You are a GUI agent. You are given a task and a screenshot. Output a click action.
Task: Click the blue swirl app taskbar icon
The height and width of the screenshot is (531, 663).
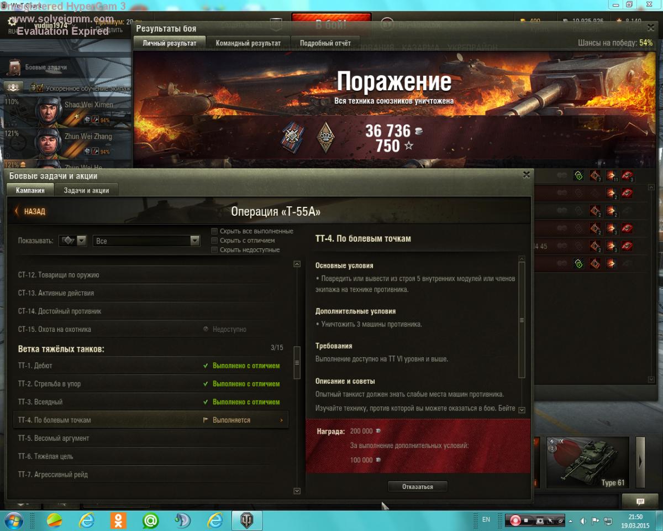point(182,520)
